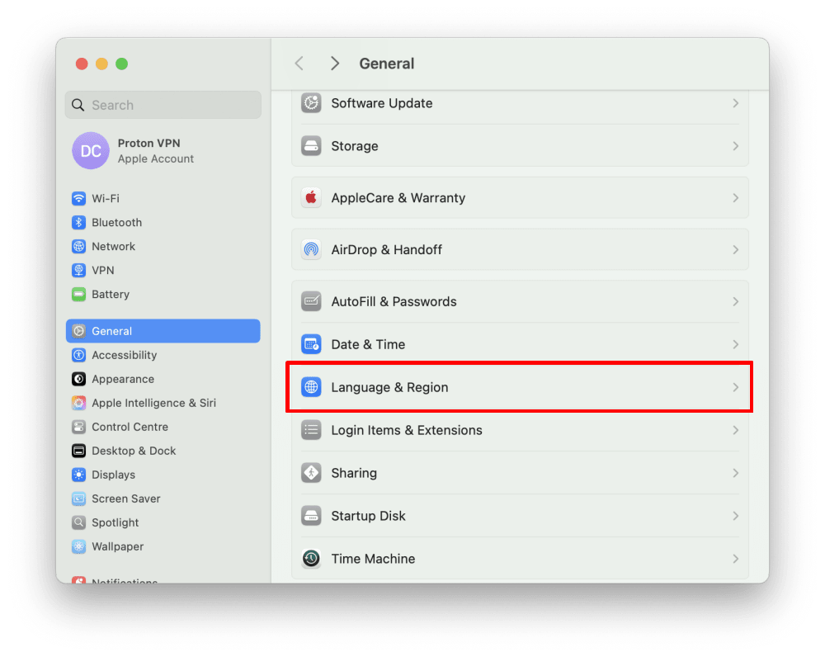Click the Spotlight magnifier icon
This screenshot has width=825, height=657.
click(79, 522)
